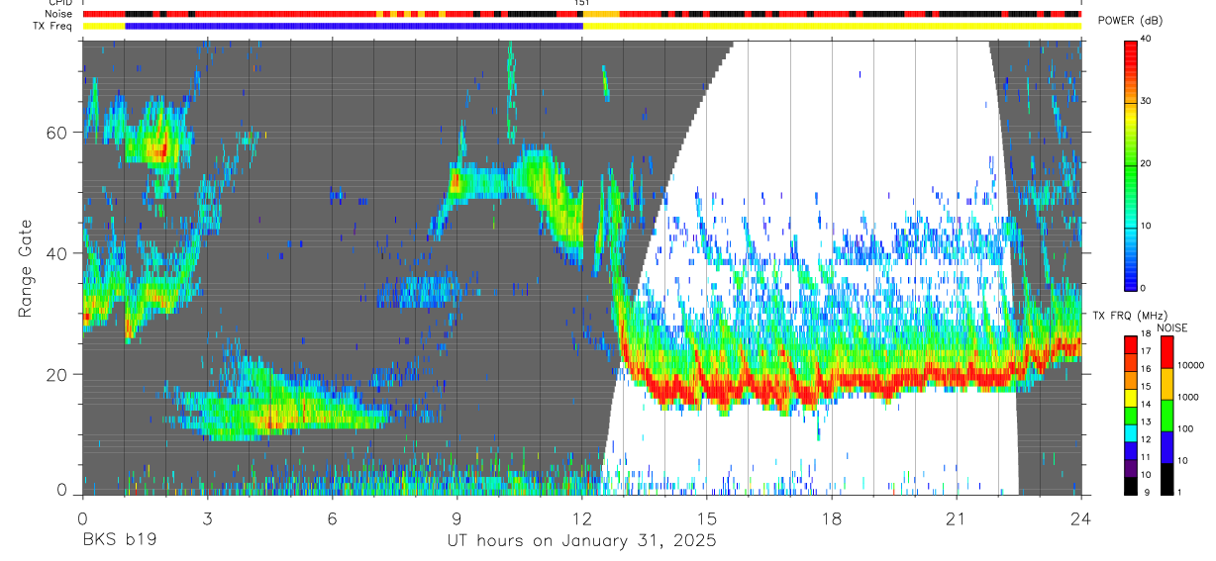
Task: Click the 60 tick on Range Gate axis
Action: click(58, 133)
